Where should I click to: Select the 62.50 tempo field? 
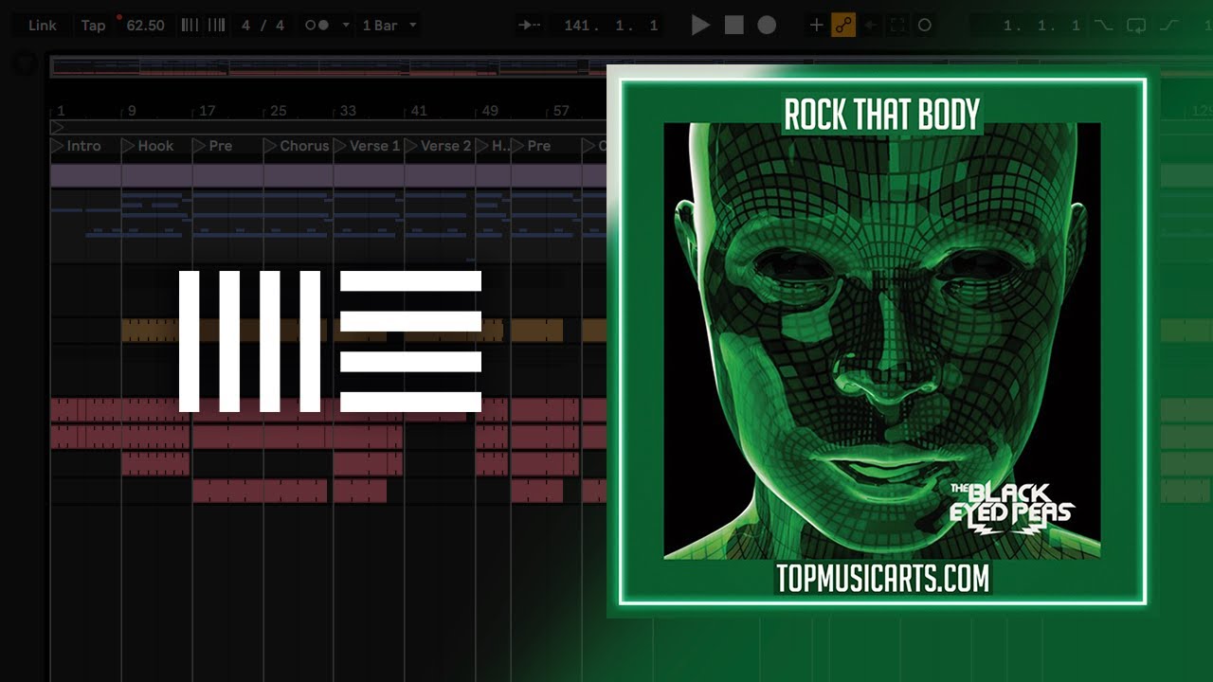pyautogui.click(x=145, y=26)
